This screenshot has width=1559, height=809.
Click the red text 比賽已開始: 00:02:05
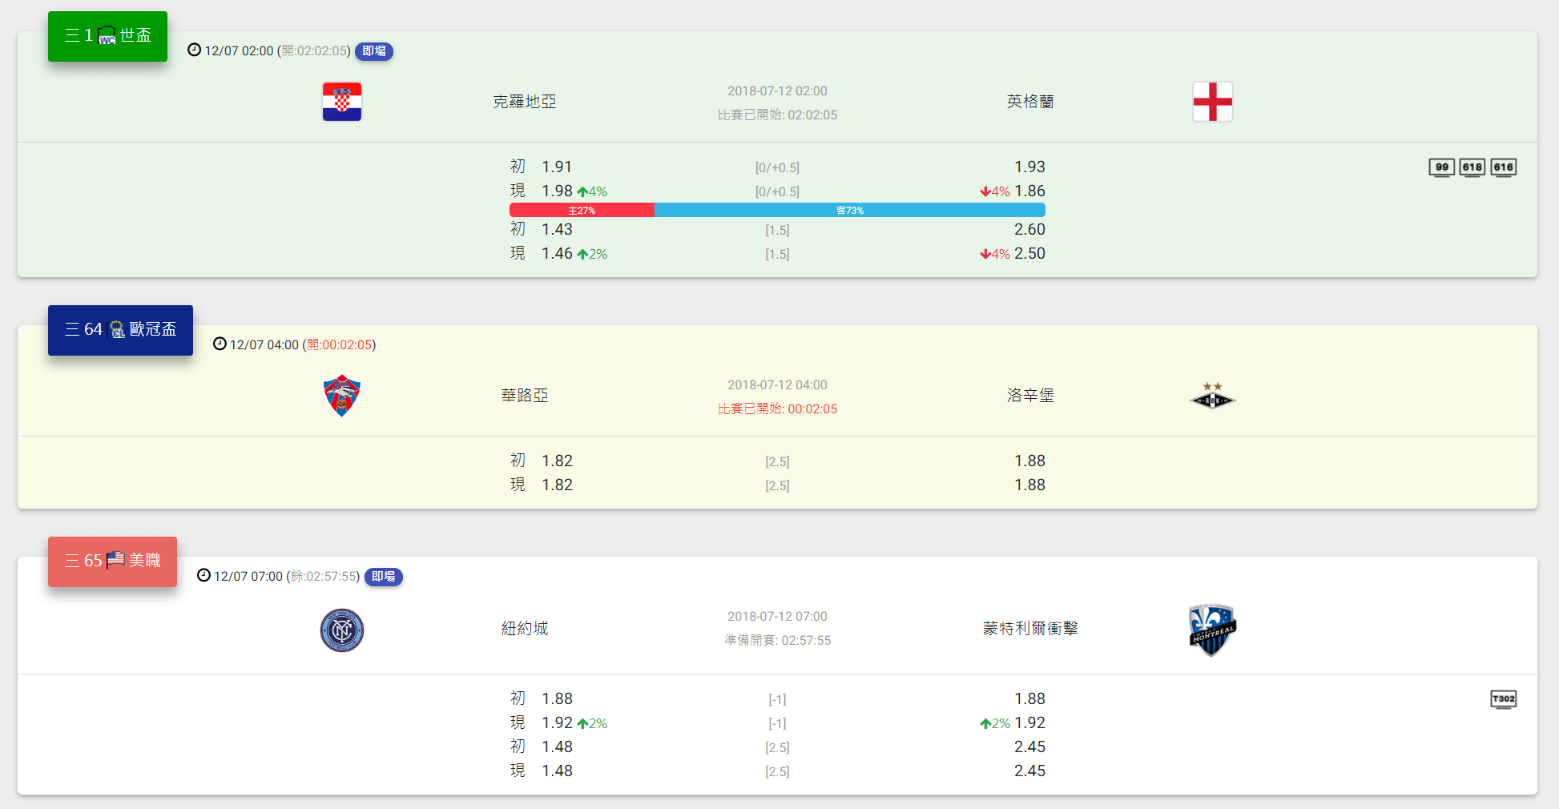[x=777, y=409]
